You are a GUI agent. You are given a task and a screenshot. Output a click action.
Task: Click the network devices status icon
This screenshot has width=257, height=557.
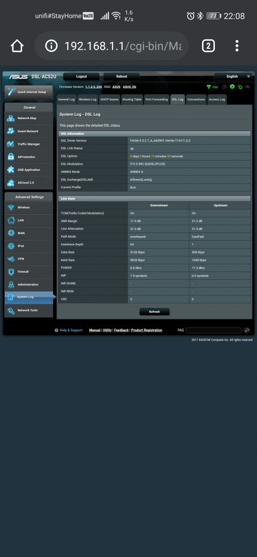coord(240,87)
